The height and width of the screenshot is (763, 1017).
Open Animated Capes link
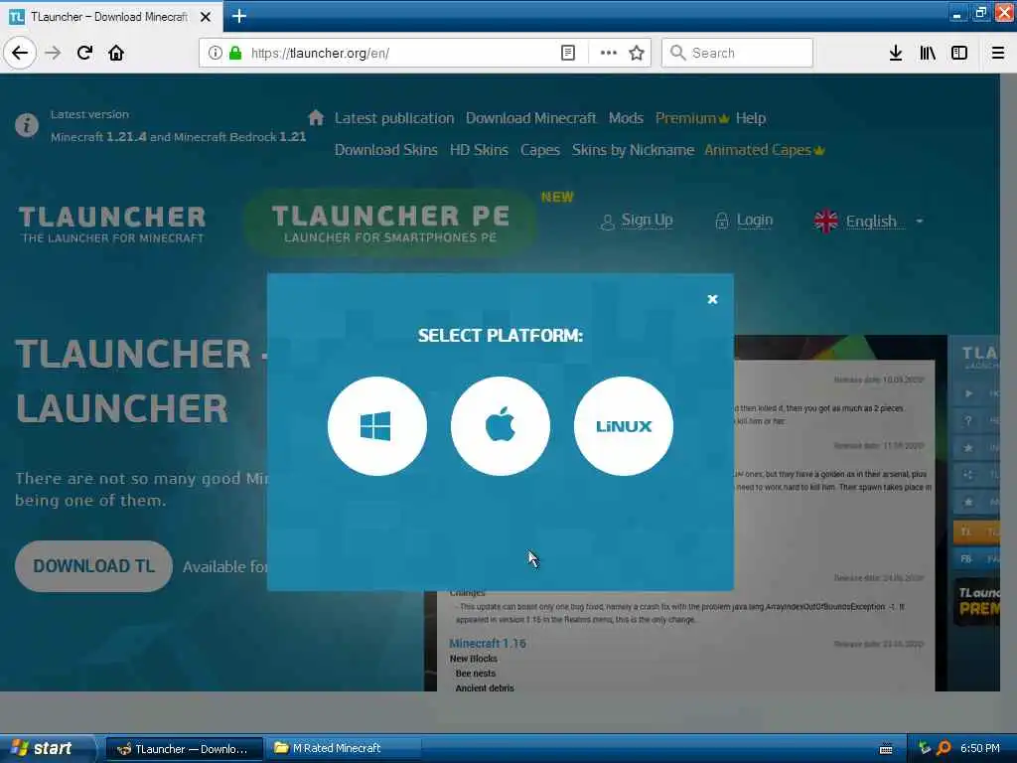(765, 150)
